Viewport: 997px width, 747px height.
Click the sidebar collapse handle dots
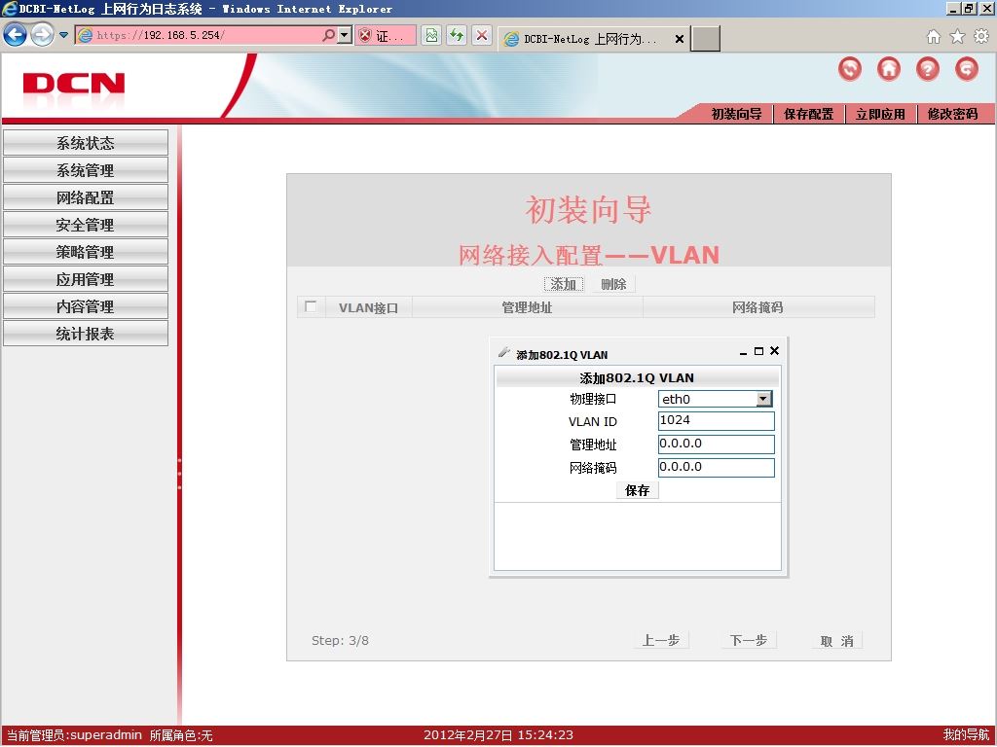click(x=180, y=474)
